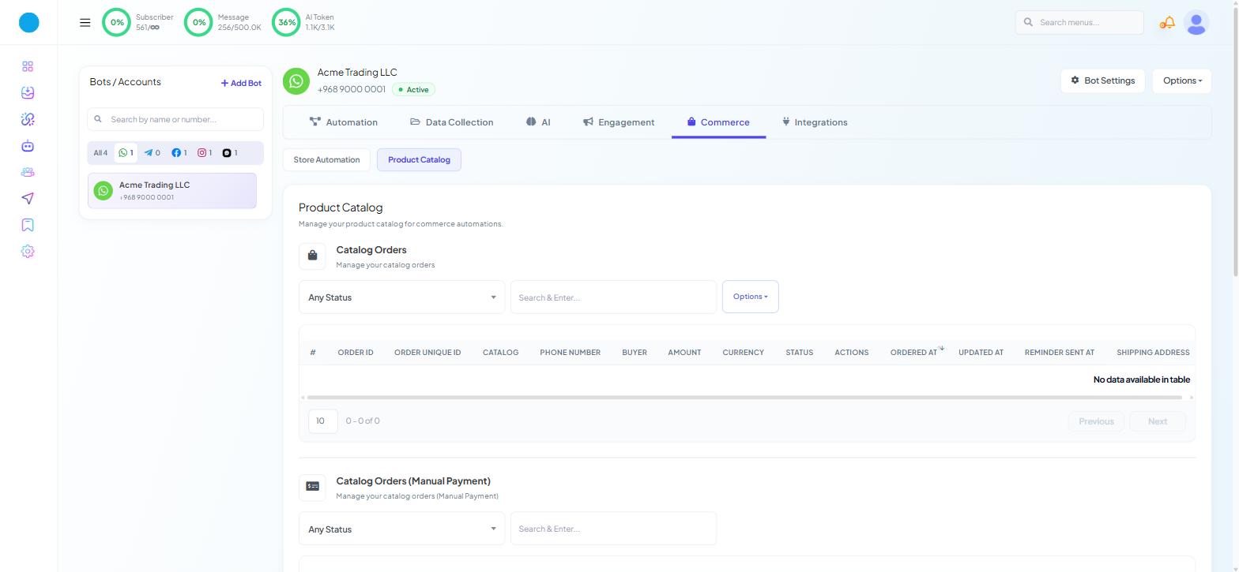The width and height of the screenshot is (1239, 572).
Task: Select Acme Trading LLC in bot list
Action: click(x=172, y=191)
